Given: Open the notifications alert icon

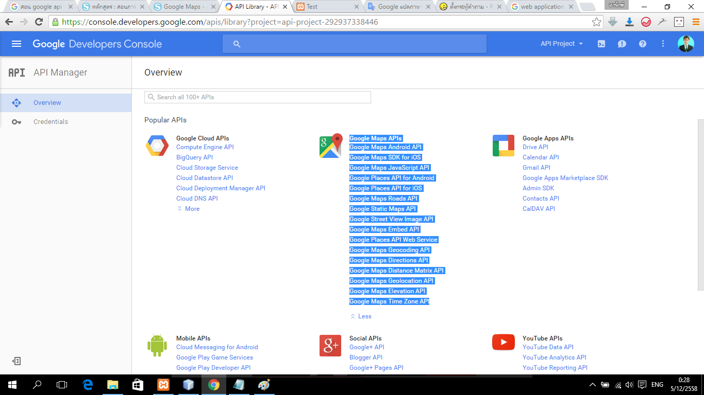Looking at the screenshot, I should click(622, 44).
